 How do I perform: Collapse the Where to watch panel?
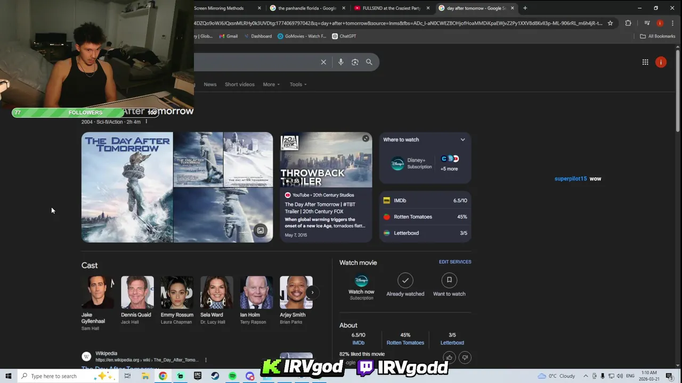click(462, 139)
